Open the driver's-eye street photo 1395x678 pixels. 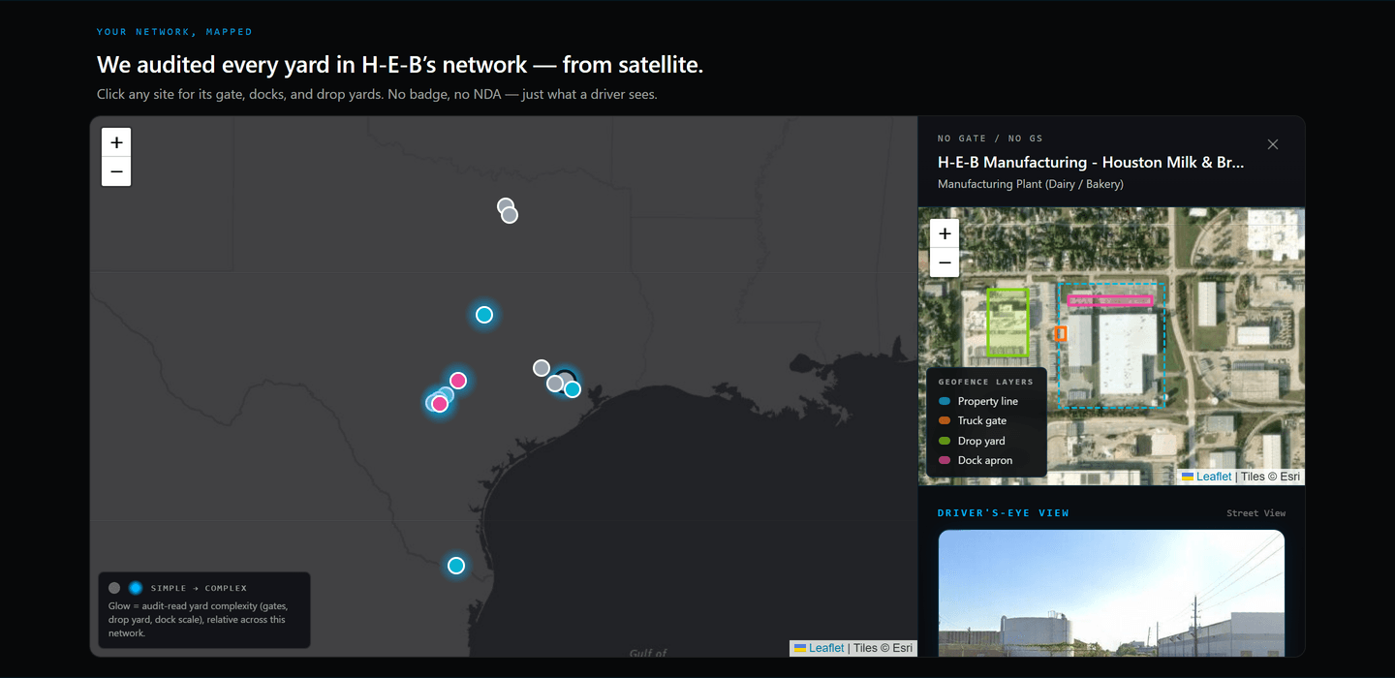coord(1111,594)
